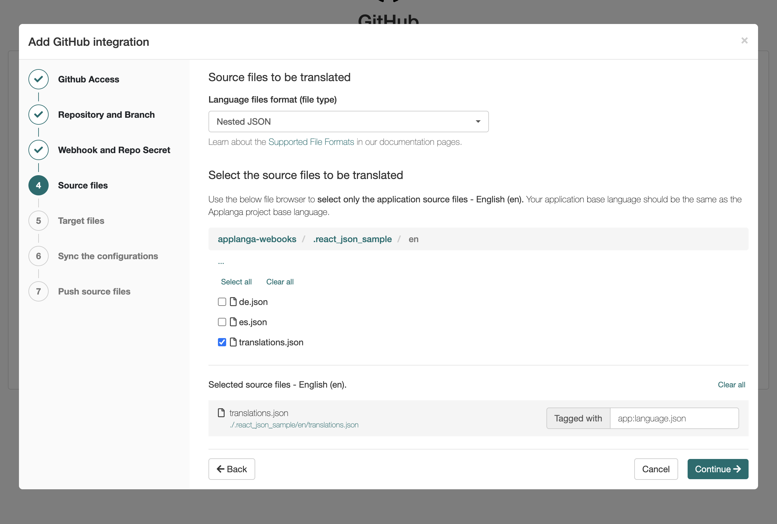Viewport: 777px width, 524px height.
Task: Click Clear all for selected source files
Action: pyautogui.click(x=732, y=385)
